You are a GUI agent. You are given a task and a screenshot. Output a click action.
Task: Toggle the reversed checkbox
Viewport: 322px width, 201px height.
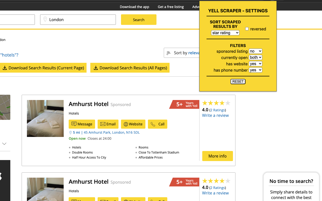coord(247,29)
